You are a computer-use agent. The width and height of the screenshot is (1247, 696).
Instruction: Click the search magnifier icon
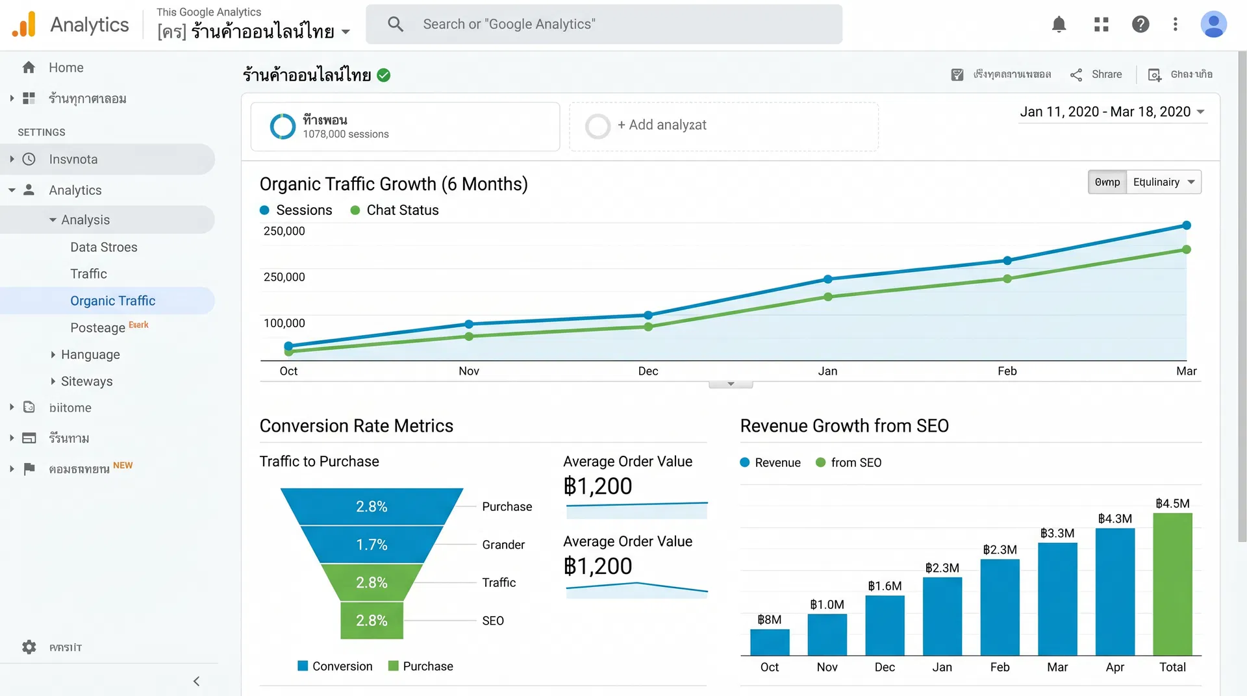coord(396,24)
